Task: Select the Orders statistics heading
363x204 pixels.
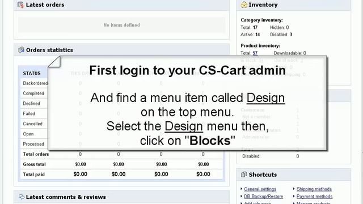Action: click(49, 50)
